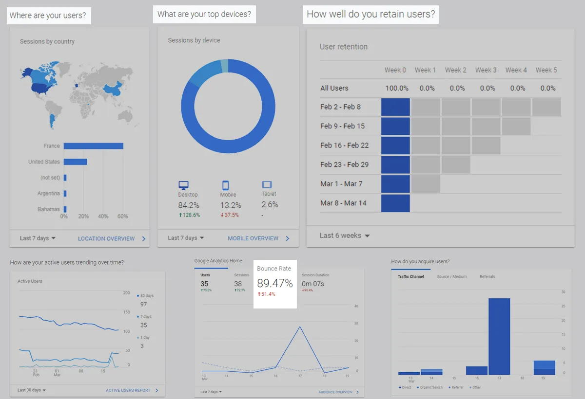The width and height of the screenshot is (585, 399).
Task: Click arrow icon beside Audience Overview
Action: 358,392
